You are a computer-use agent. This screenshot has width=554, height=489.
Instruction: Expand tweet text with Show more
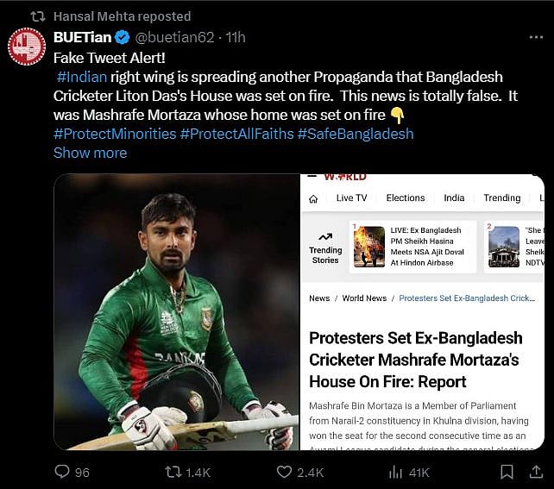point(90,153)
